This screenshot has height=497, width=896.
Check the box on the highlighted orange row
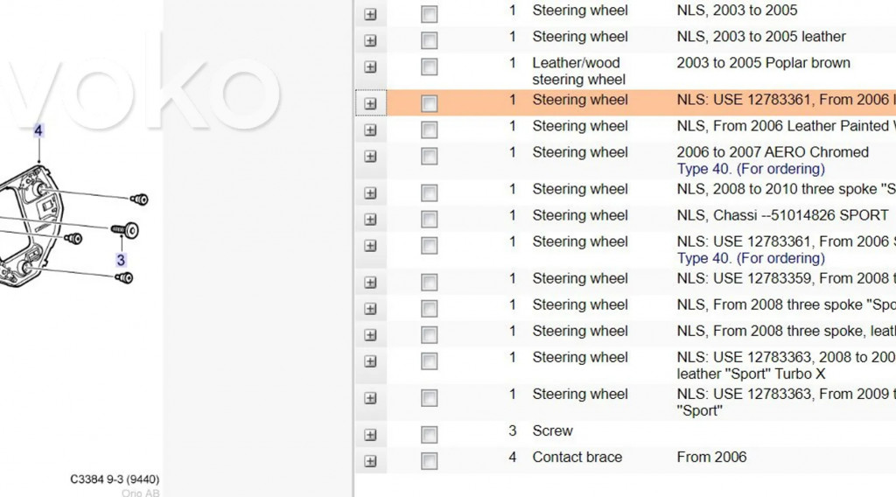pos(429,104)
